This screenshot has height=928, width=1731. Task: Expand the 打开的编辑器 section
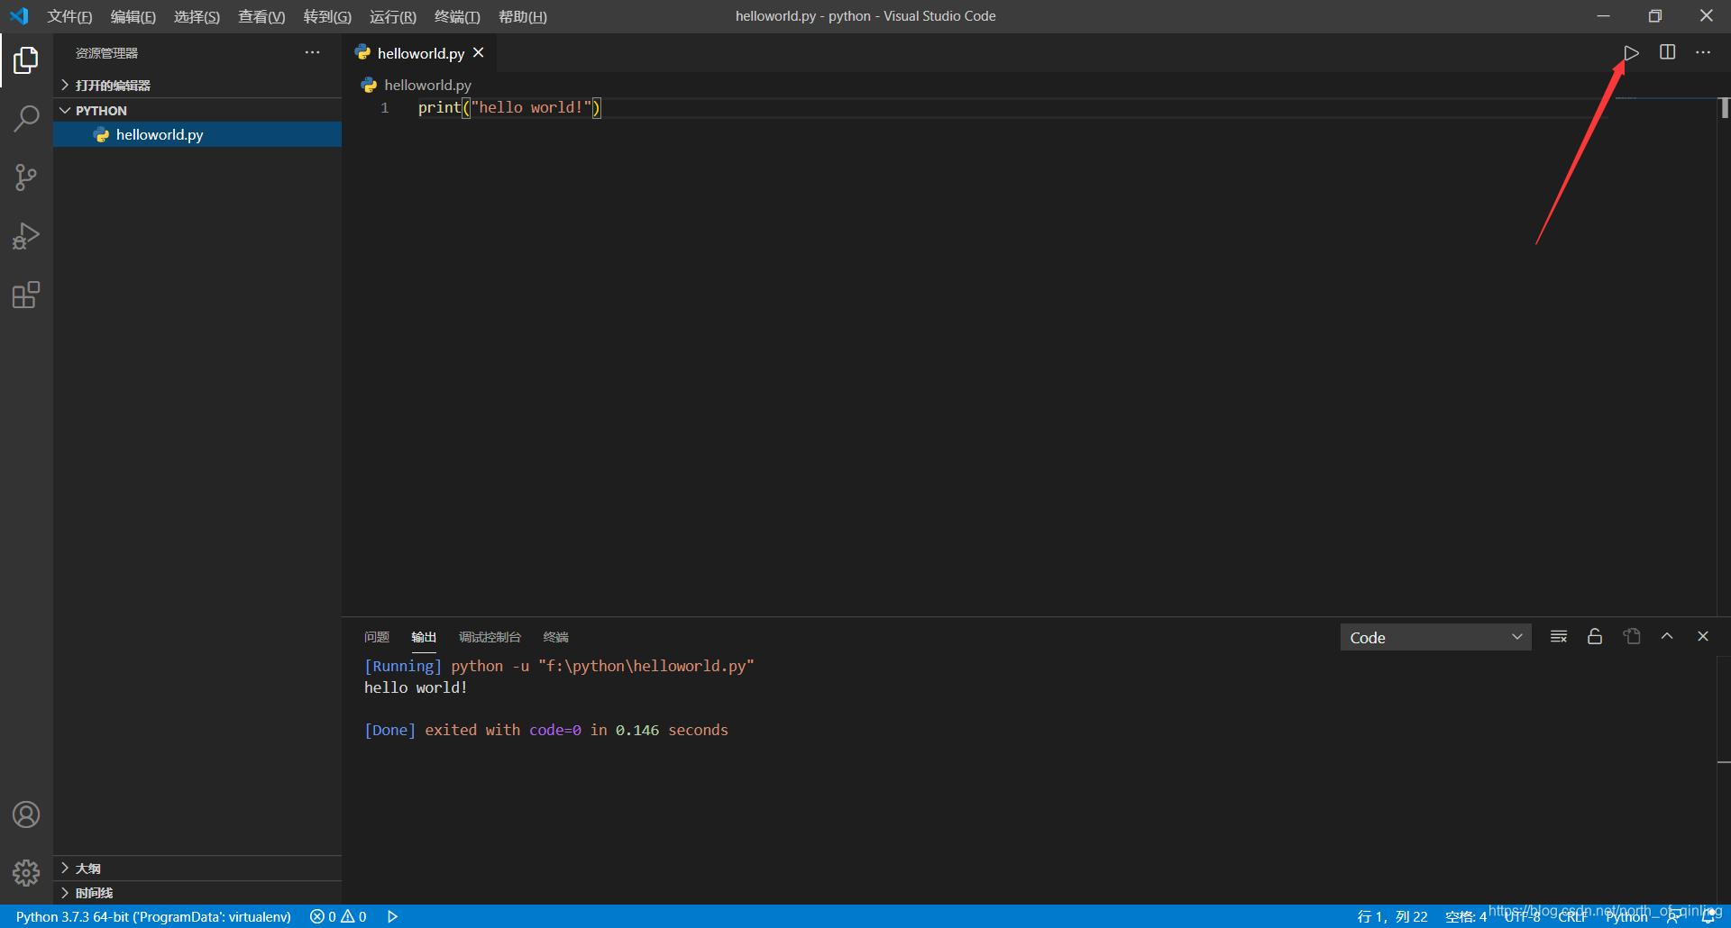coord(197,85)
